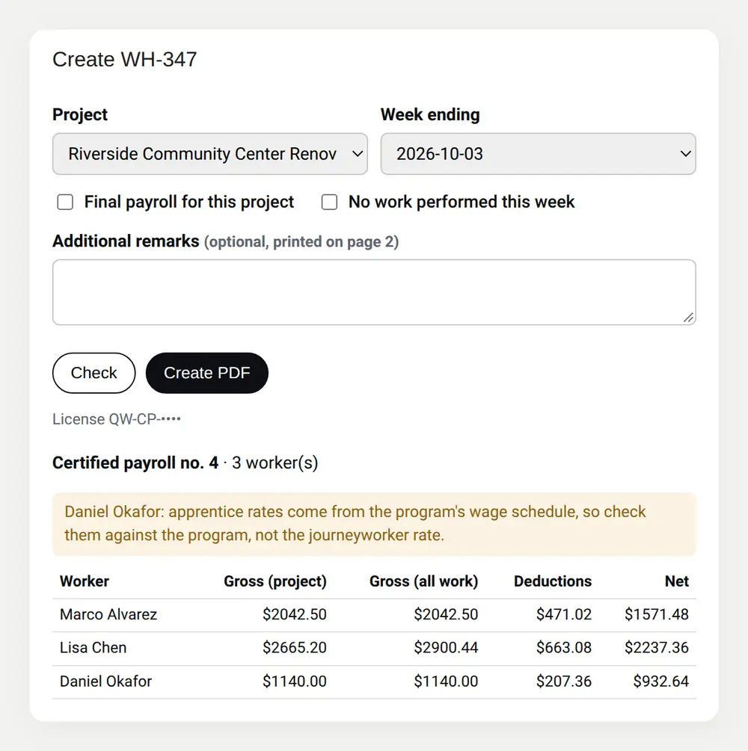This screenshot has height=751, width=748.
Task: Click Marco Alvarez's deductions $471.02
Action: point(564,614)
